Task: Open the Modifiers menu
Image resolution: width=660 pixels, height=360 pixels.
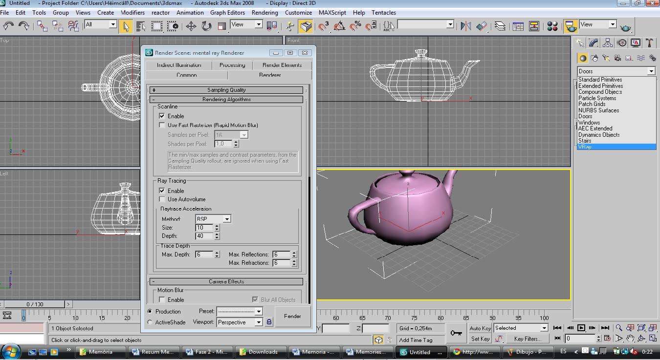Action: [132, 13]
